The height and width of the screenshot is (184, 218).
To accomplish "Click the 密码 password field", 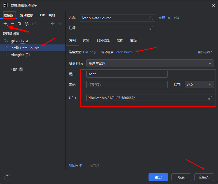I will pyautogui.click(x=127, y=85).
